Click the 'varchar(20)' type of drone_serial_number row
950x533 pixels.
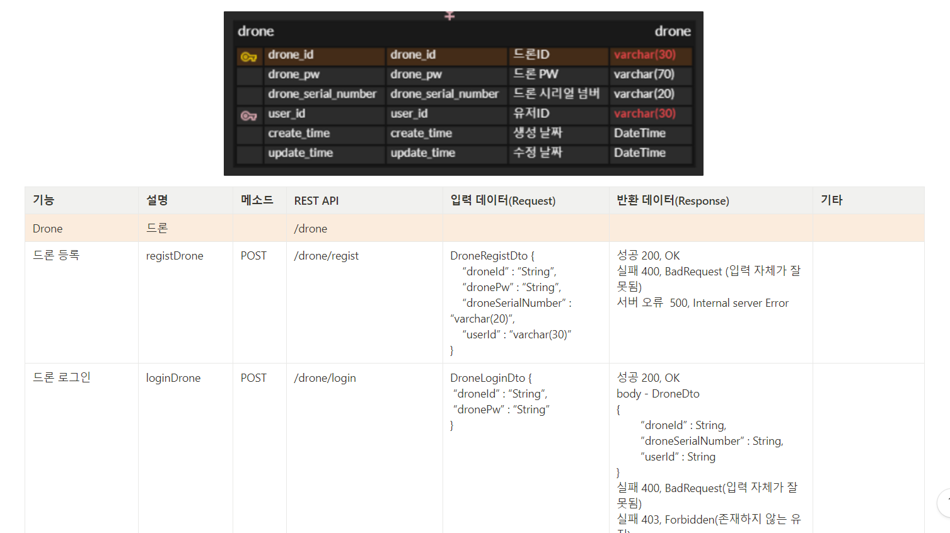[x=644, y=94]
